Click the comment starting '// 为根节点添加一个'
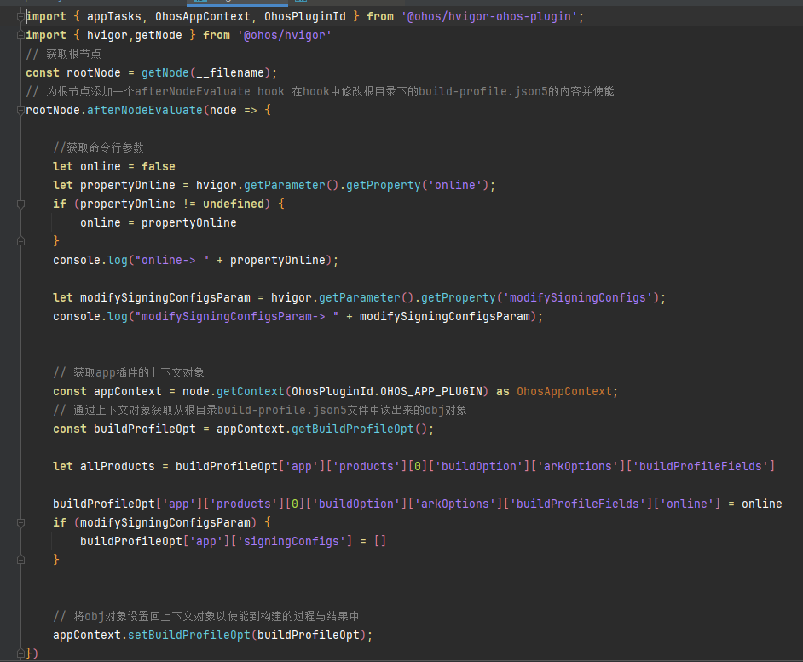The height and width of the screenshot is (662, 803). click(320, 92)
